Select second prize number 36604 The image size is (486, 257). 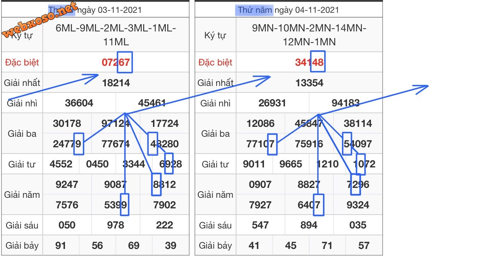pos(79,103)
